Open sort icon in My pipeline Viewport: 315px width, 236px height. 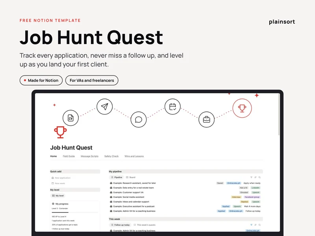point(255,177)
